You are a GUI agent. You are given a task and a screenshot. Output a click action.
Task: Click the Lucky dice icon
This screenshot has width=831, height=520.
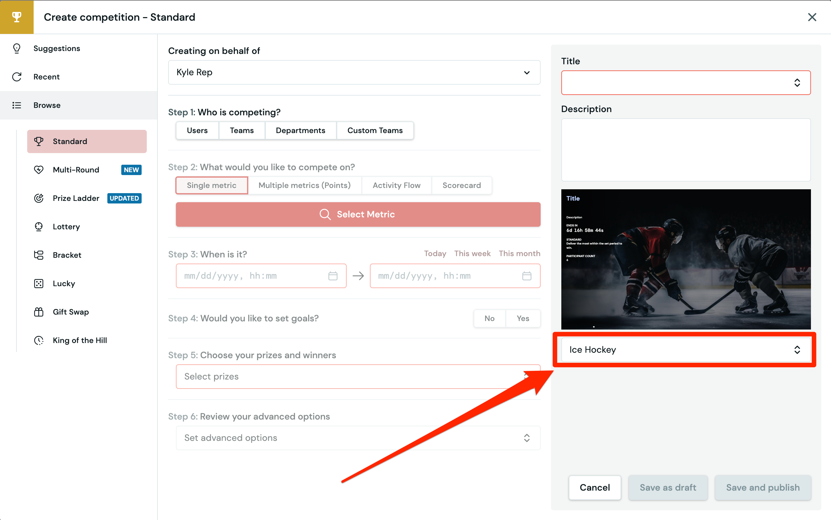pos(38,283)
